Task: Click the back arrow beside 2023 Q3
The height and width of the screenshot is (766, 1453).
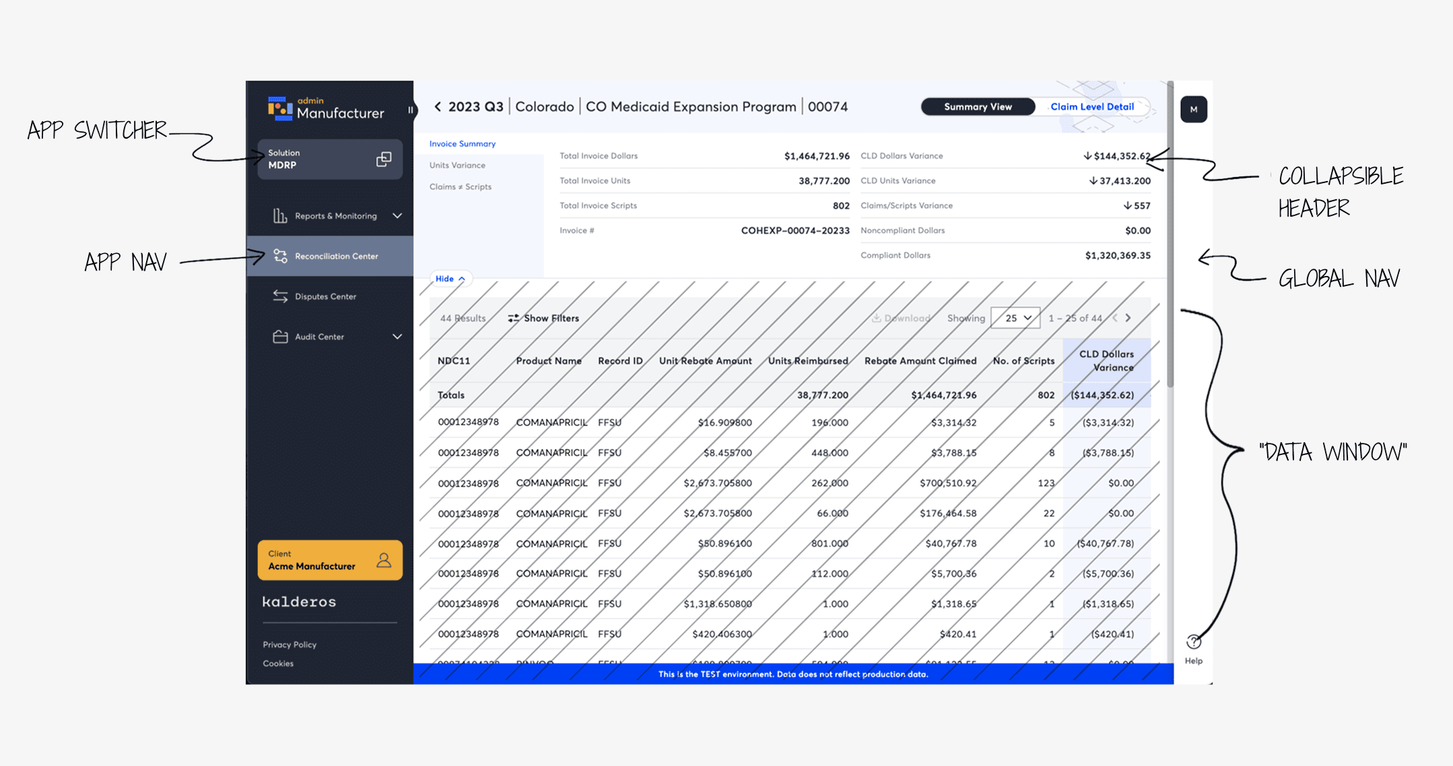Action: point(438,107)
